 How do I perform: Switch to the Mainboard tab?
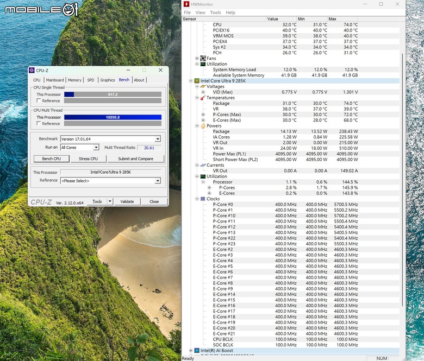tap(55, 80)
